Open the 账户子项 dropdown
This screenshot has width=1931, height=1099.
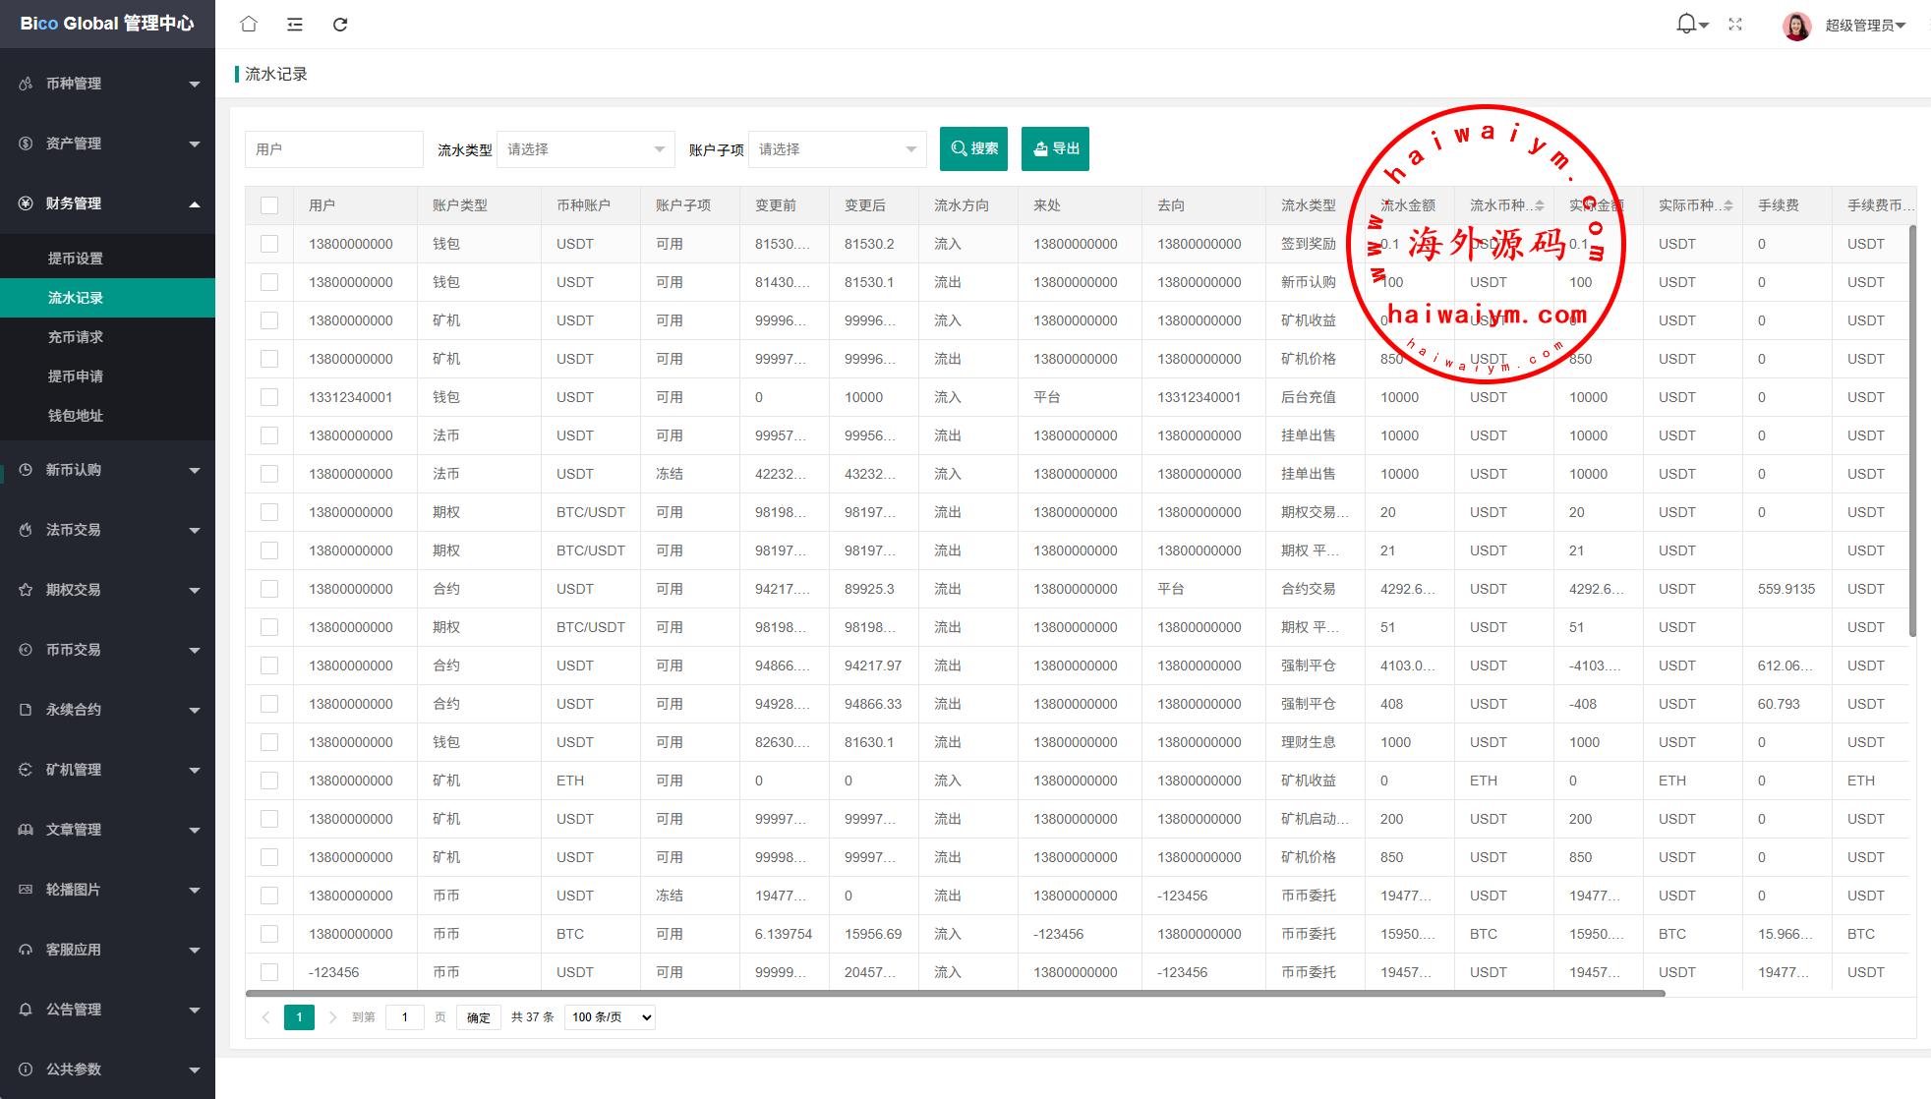pyautogui.click(x=837, y=149)
